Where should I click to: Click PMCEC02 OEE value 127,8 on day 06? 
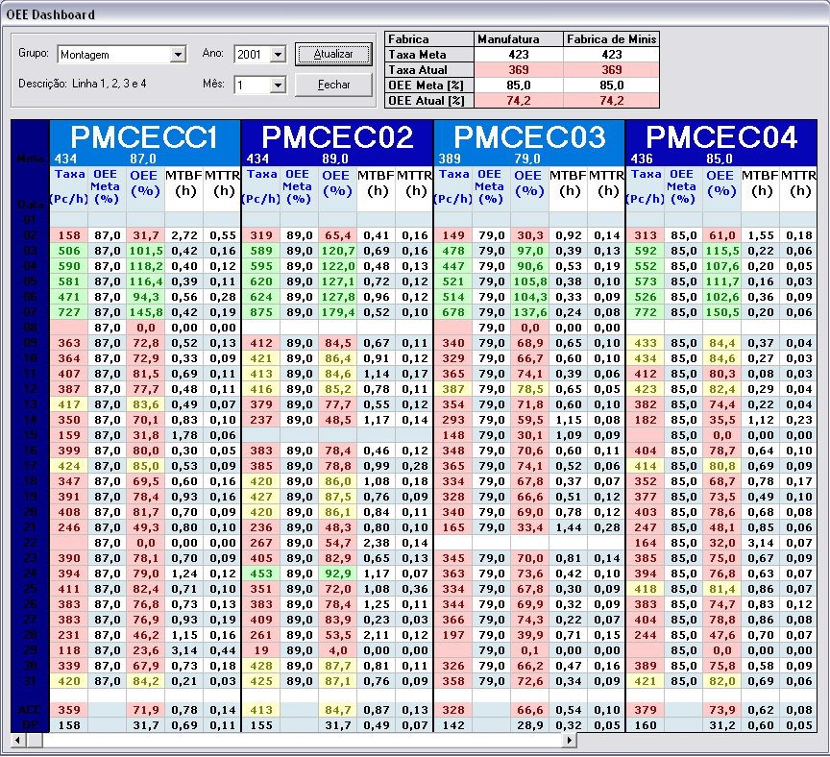[338, 297]
